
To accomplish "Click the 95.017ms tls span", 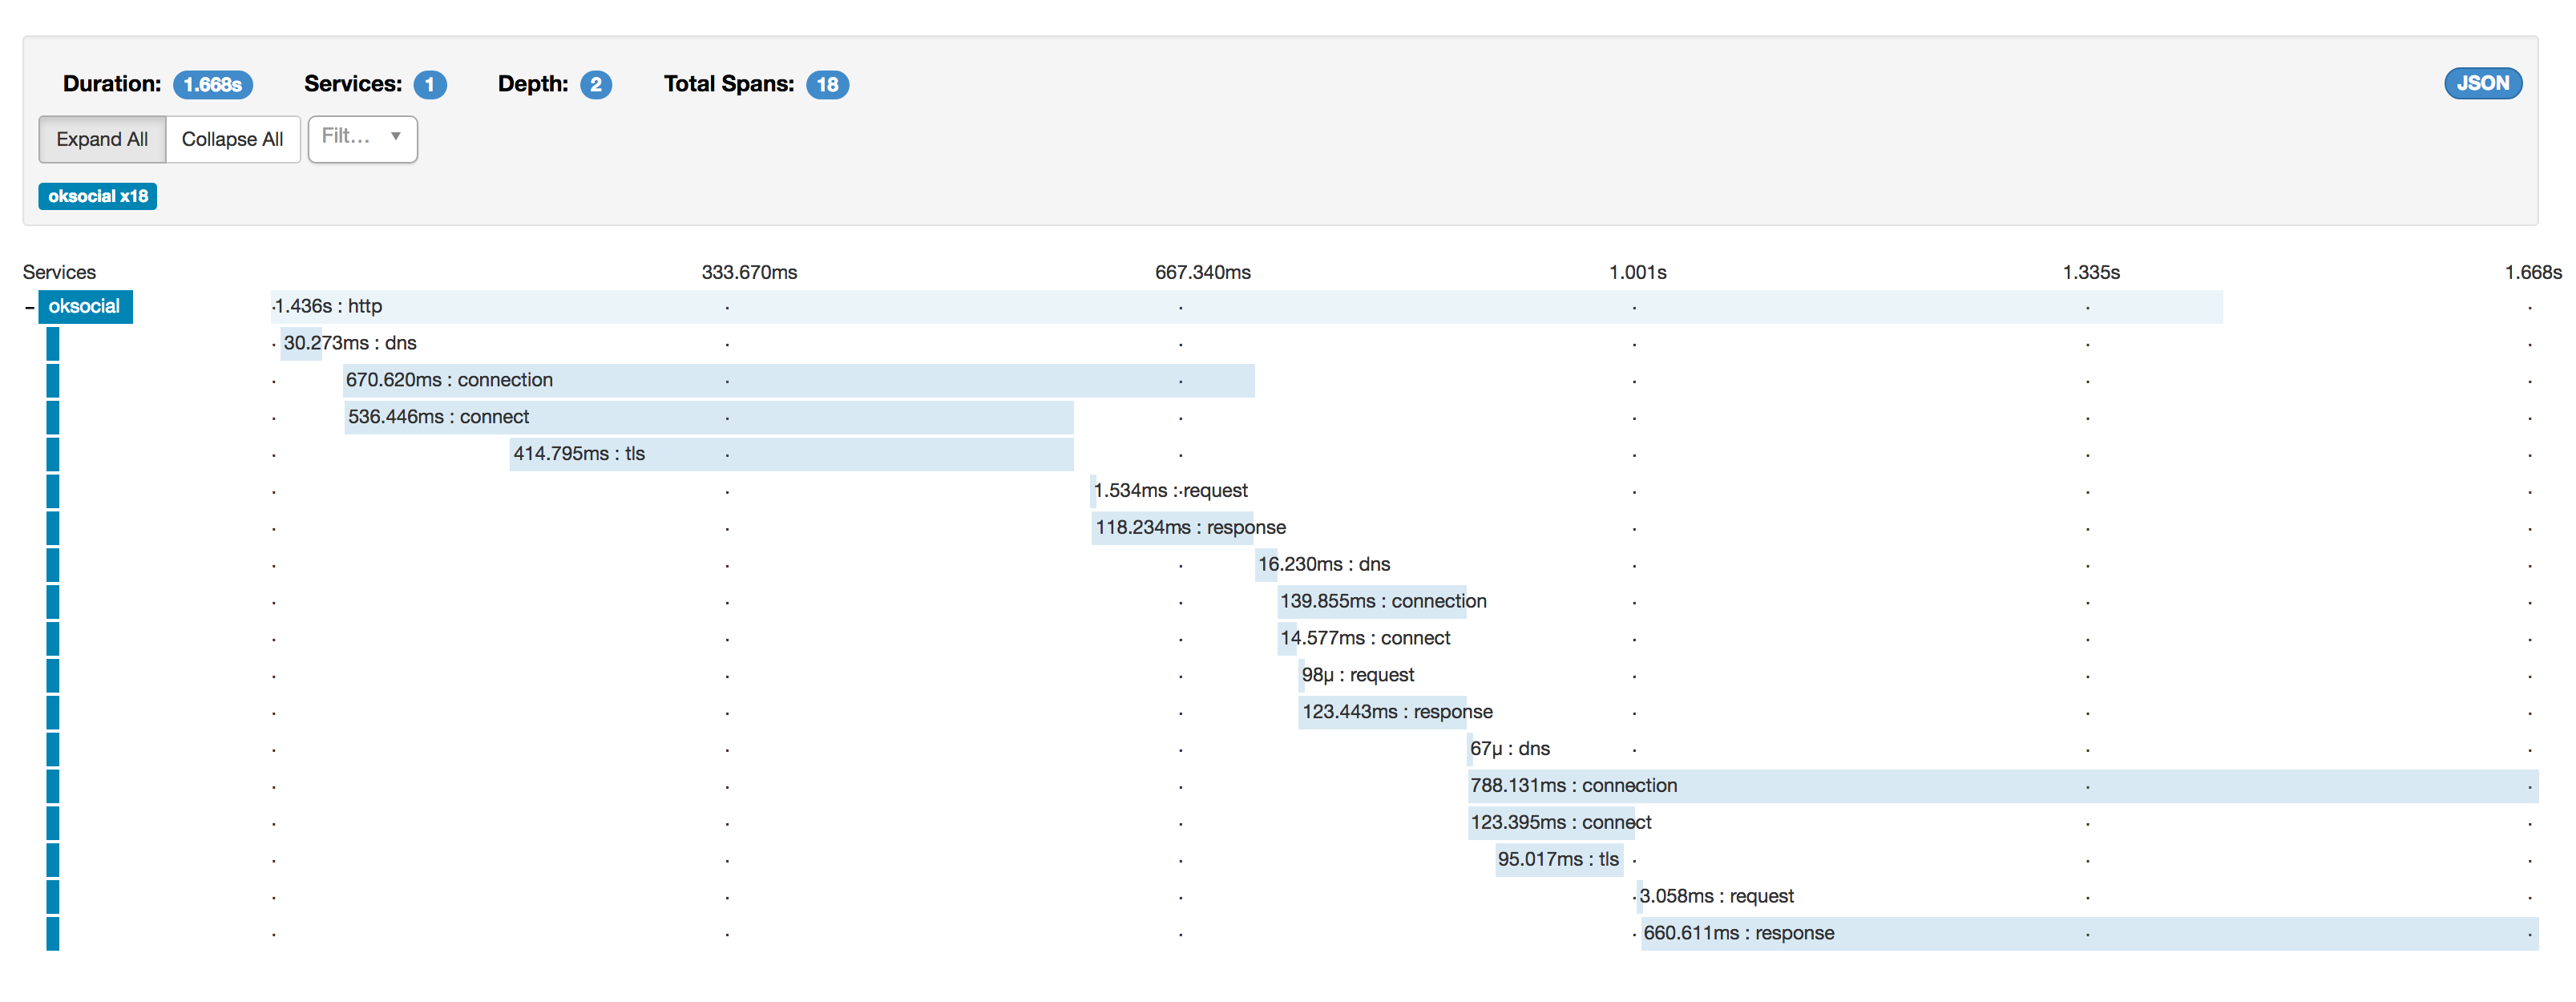I will (x=1558, y=860).
